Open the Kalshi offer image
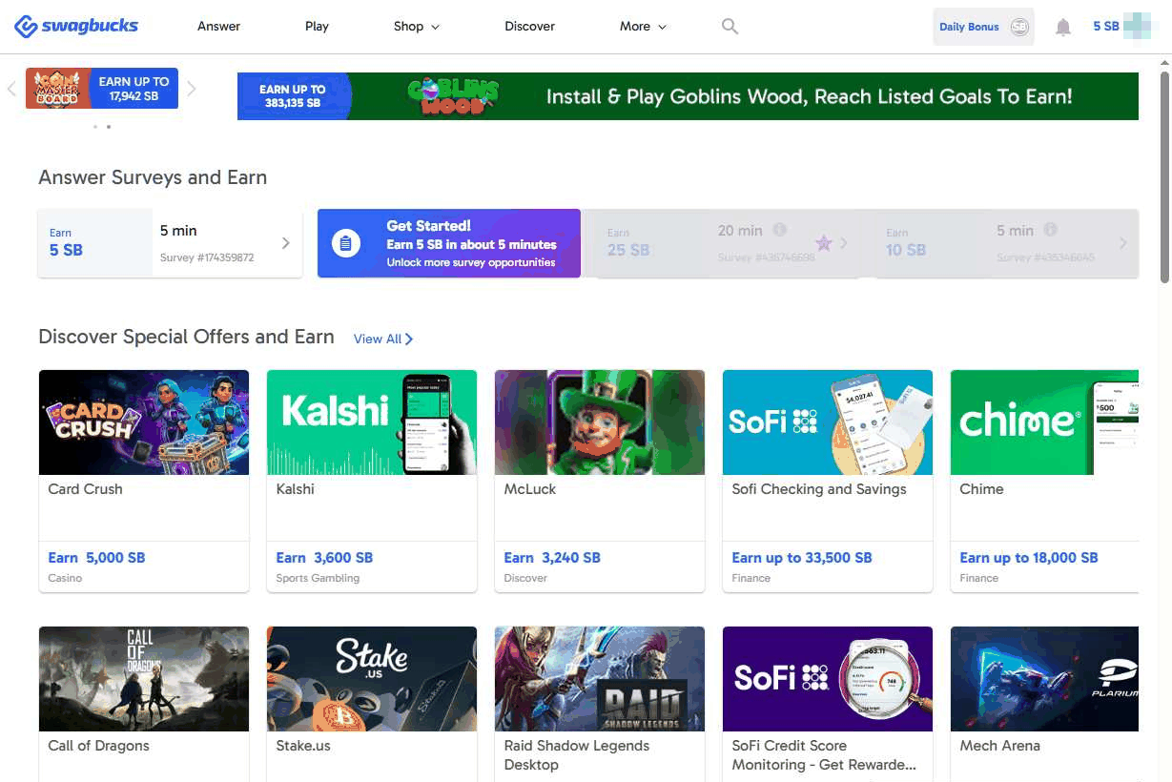 (372, 422)
